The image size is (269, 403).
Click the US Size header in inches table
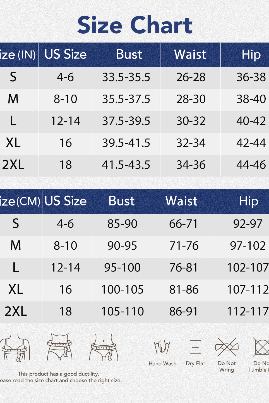pos(66,55)
